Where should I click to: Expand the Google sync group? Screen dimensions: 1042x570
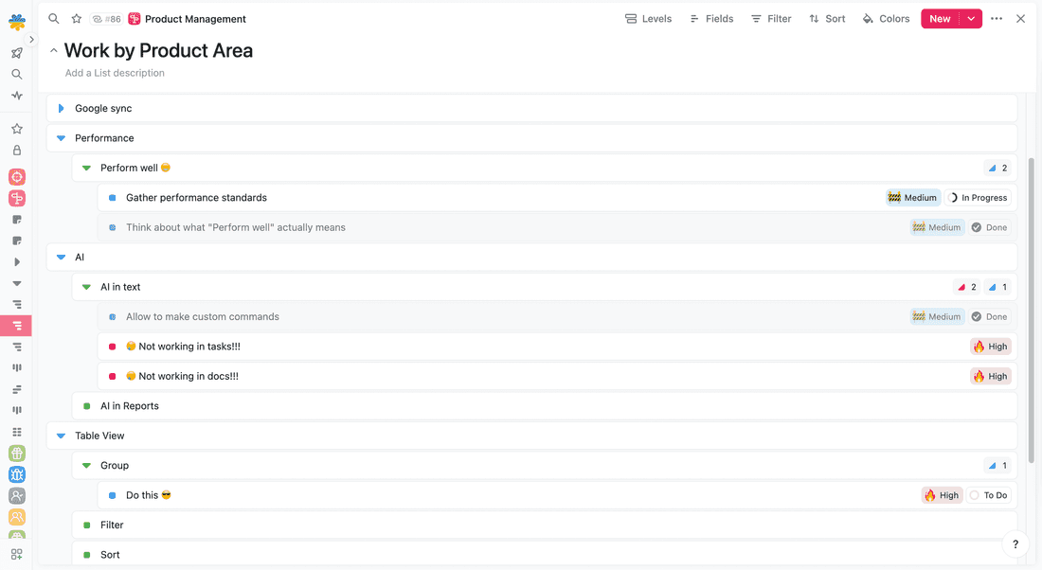click(x=62, y=109)
